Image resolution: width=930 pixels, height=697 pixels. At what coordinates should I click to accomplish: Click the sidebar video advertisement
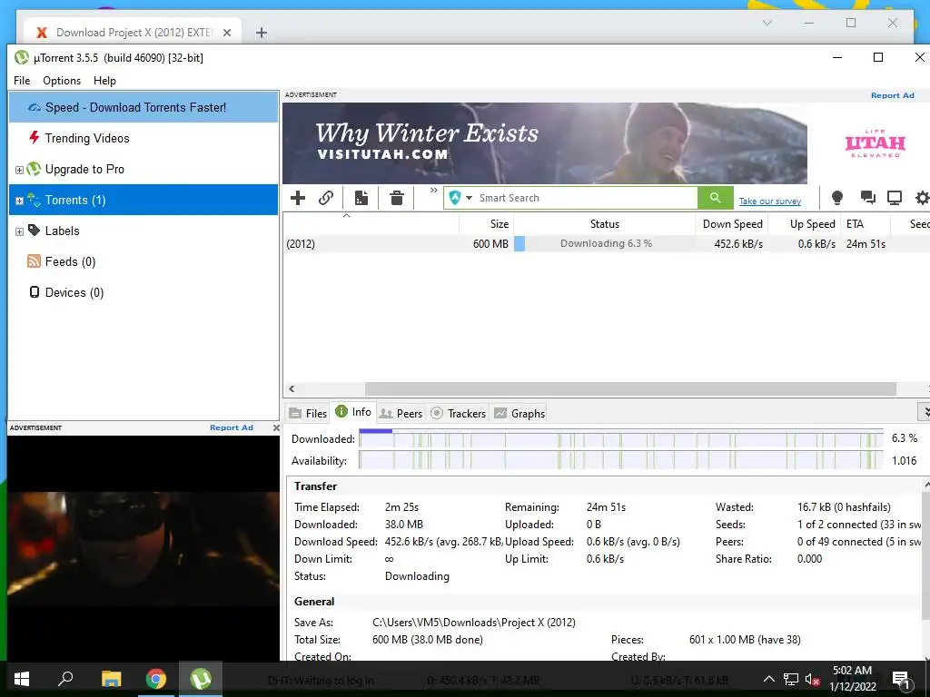[x=143, y=548]
